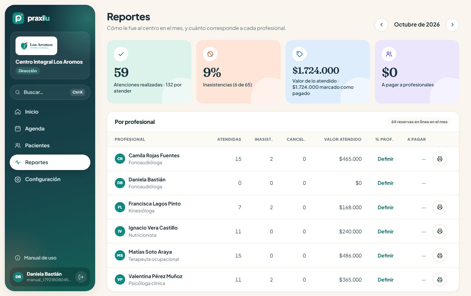Print report for Francisca Lagos Pinto
This screenshot has width=471, height=296.
(440, 207)
